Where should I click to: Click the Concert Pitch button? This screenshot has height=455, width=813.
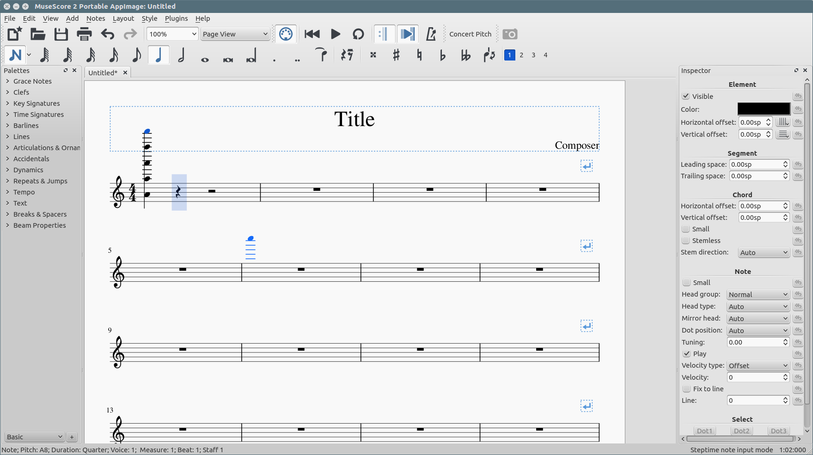point(470,34)
